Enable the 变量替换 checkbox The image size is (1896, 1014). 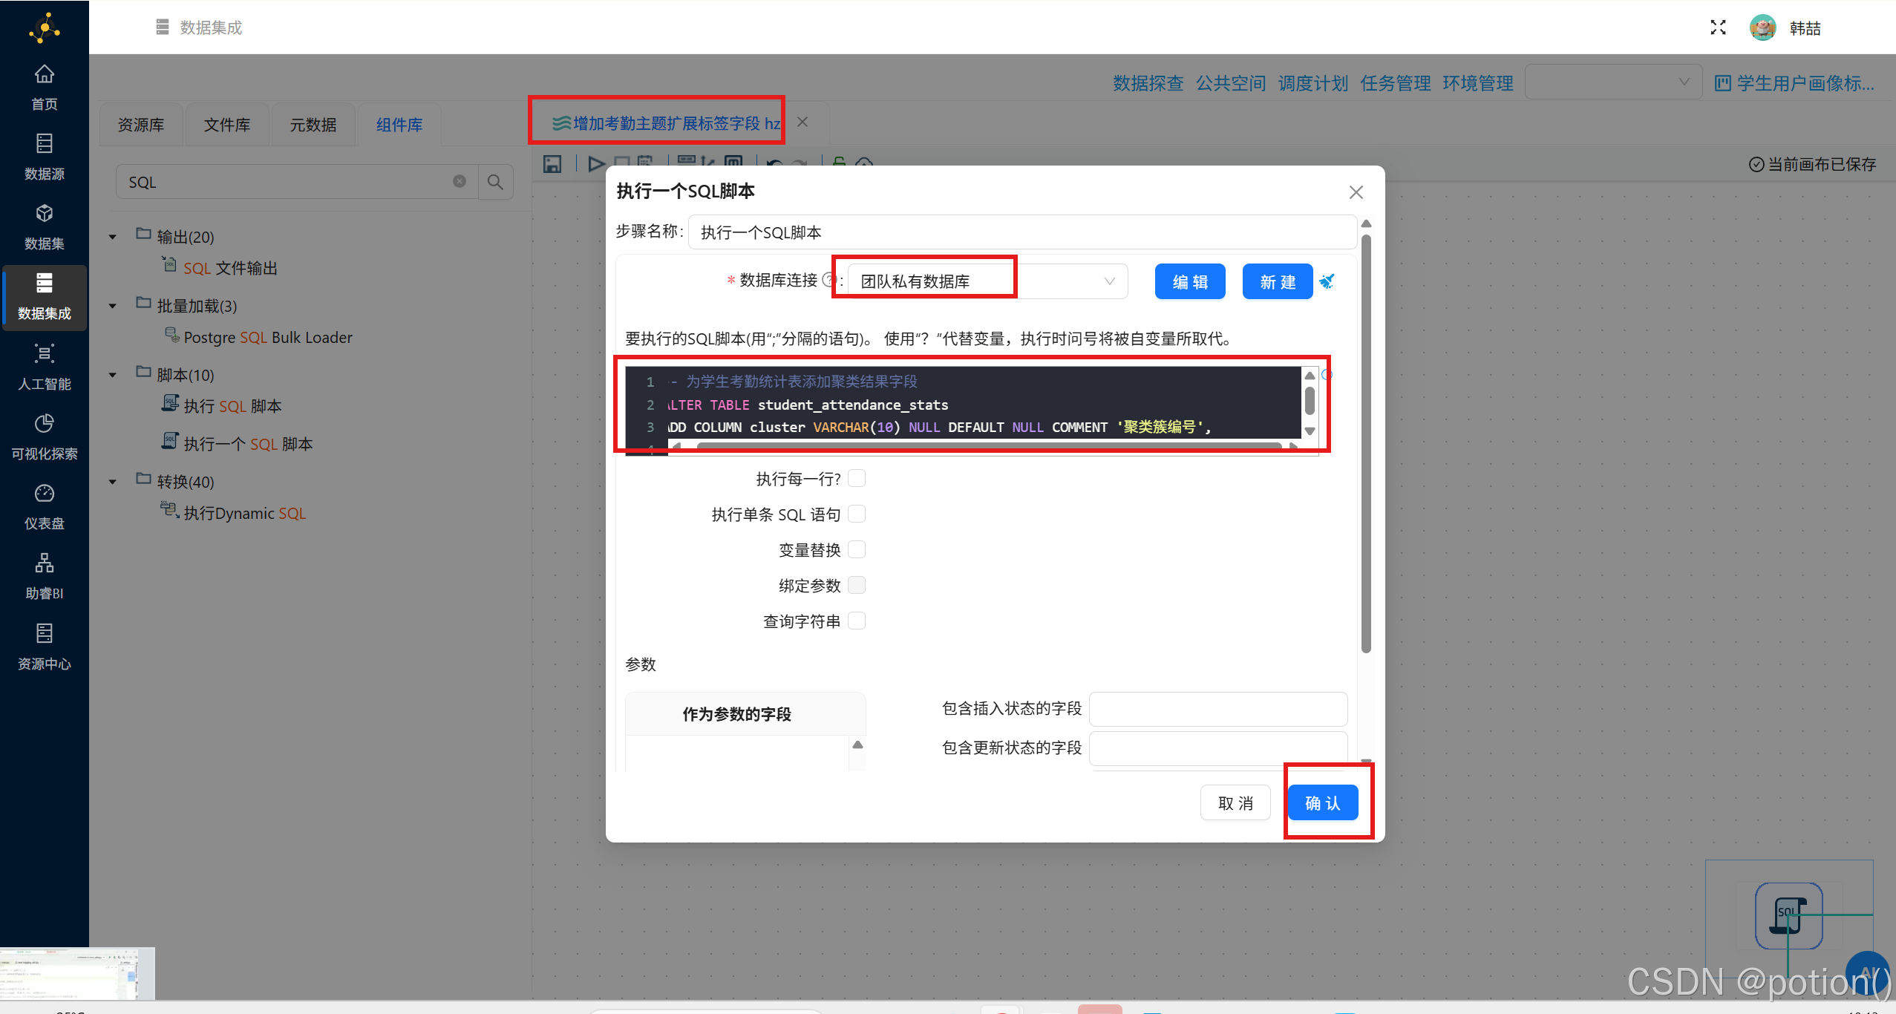point(857,549)
